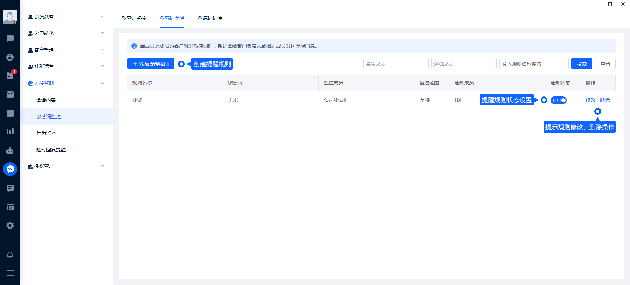The width and height of the screenshot is (630, 285).
Task: Click the 删除 link for 测试 rule
Action: coord(605,100)
